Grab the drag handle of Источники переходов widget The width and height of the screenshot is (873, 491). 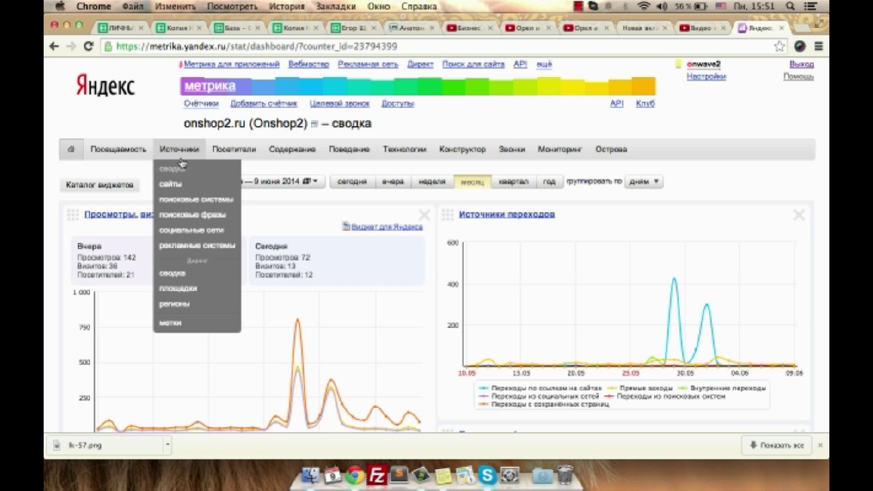click(x=447, y=215)
